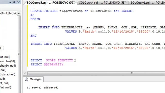
Task: Switch to the SQLQuery4.sql tab
Action: [103, 3]
